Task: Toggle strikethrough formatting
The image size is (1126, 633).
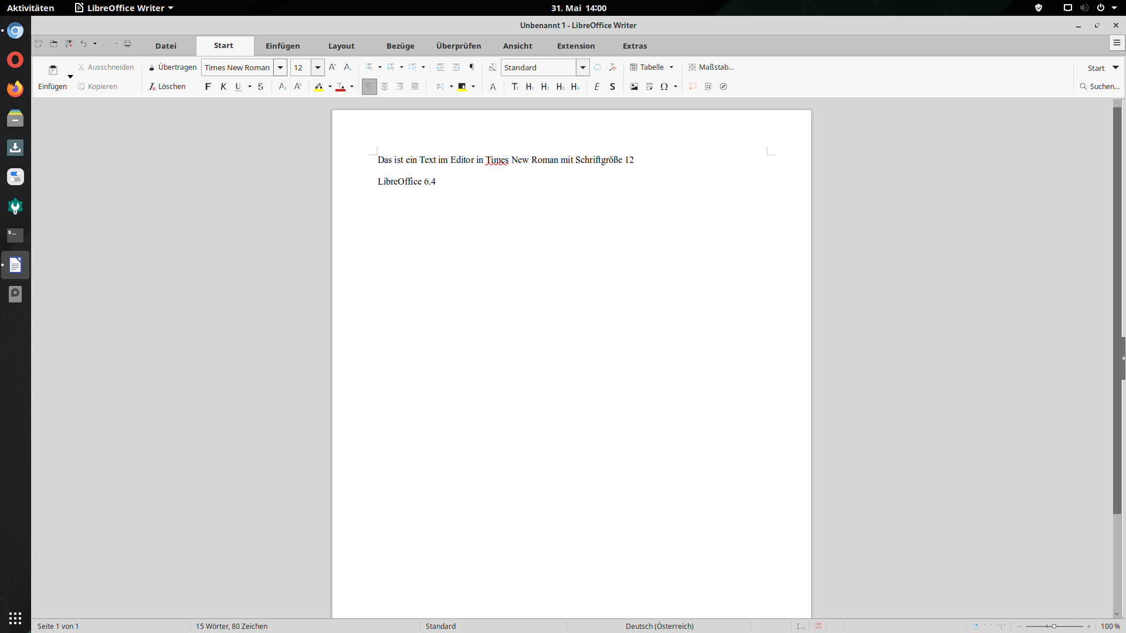Action: coord(260,87)
